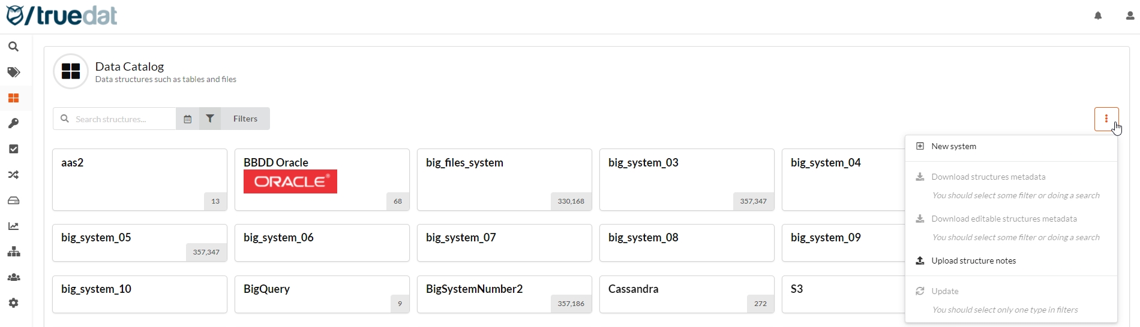This screenshot has height=327, width=1140.
Task: Open the checkmark tasks sidebar icon
Action: pyautogui.click(x=13, y=149)
